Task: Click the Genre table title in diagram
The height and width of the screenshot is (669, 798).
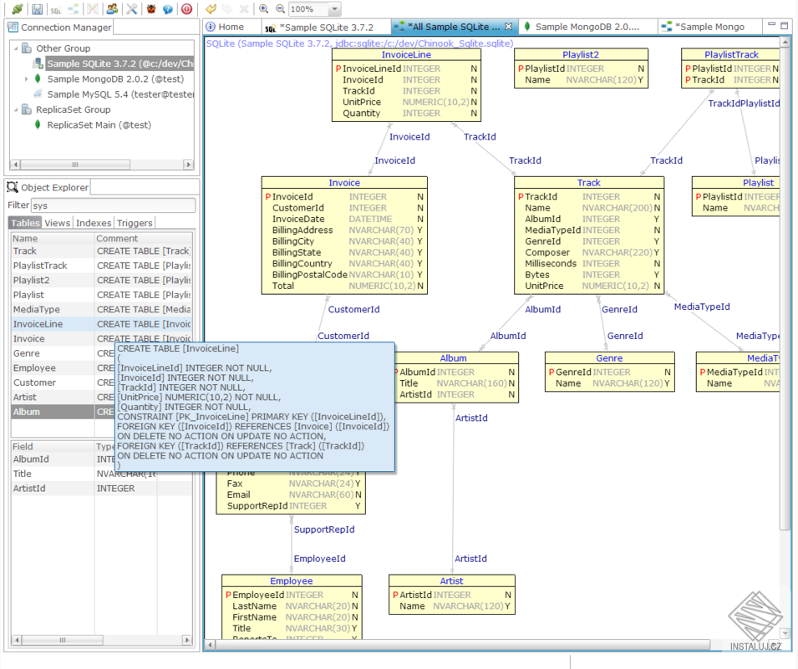Action: pos(609,358)
